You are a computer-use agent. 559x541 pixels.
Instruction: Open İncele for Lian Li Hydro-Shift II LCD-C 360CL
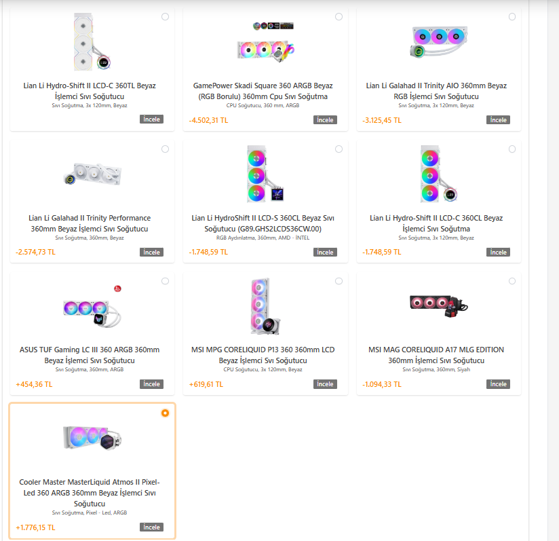(498, 252)
